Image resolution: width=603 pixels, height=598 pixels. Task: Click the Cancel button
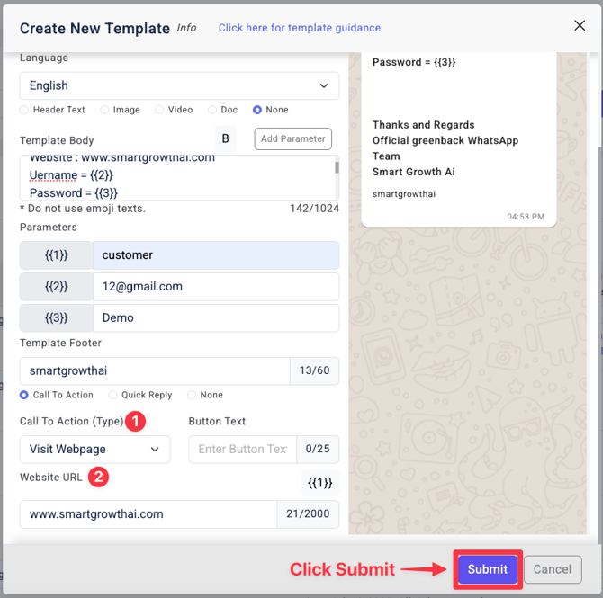[x=552, y=568]
